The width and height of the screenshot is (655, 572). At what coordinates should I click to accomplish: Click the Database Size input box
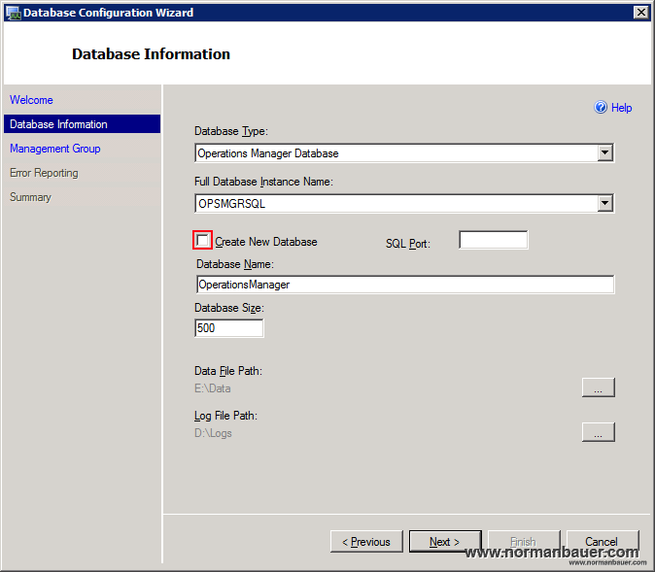coord(229,328)
